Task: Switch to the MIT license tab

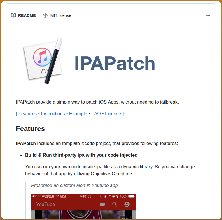Action: pos(57,15)
